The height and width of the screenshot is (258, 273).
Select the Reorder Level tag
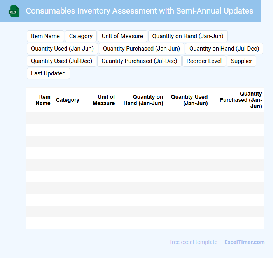(x=204, y=61)
